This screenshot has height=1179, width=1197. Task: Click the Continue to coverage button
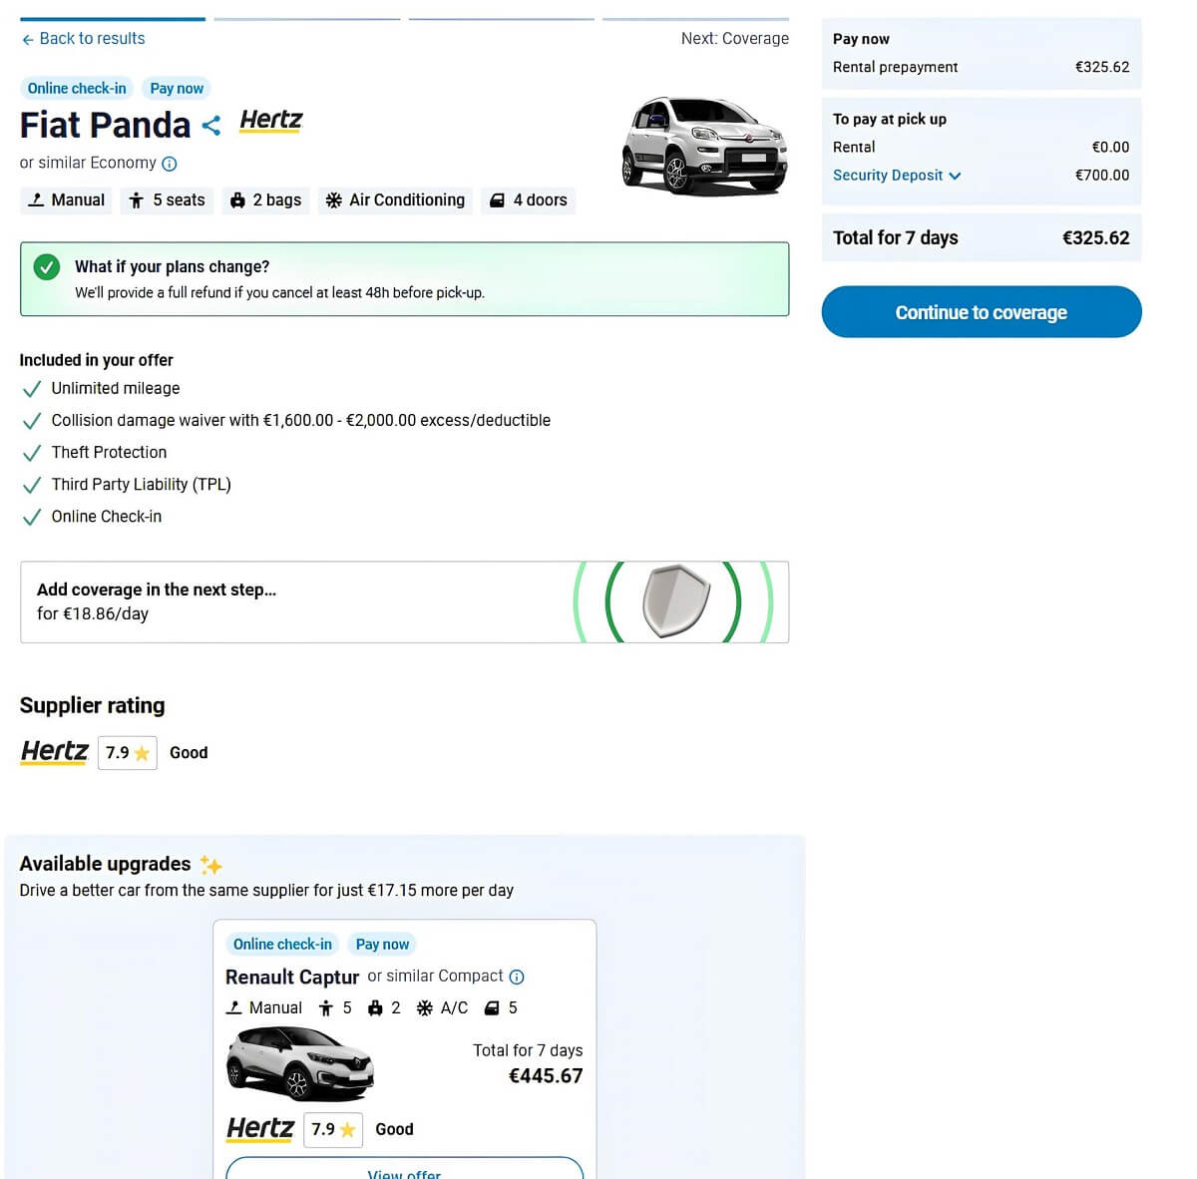(982, 312)
